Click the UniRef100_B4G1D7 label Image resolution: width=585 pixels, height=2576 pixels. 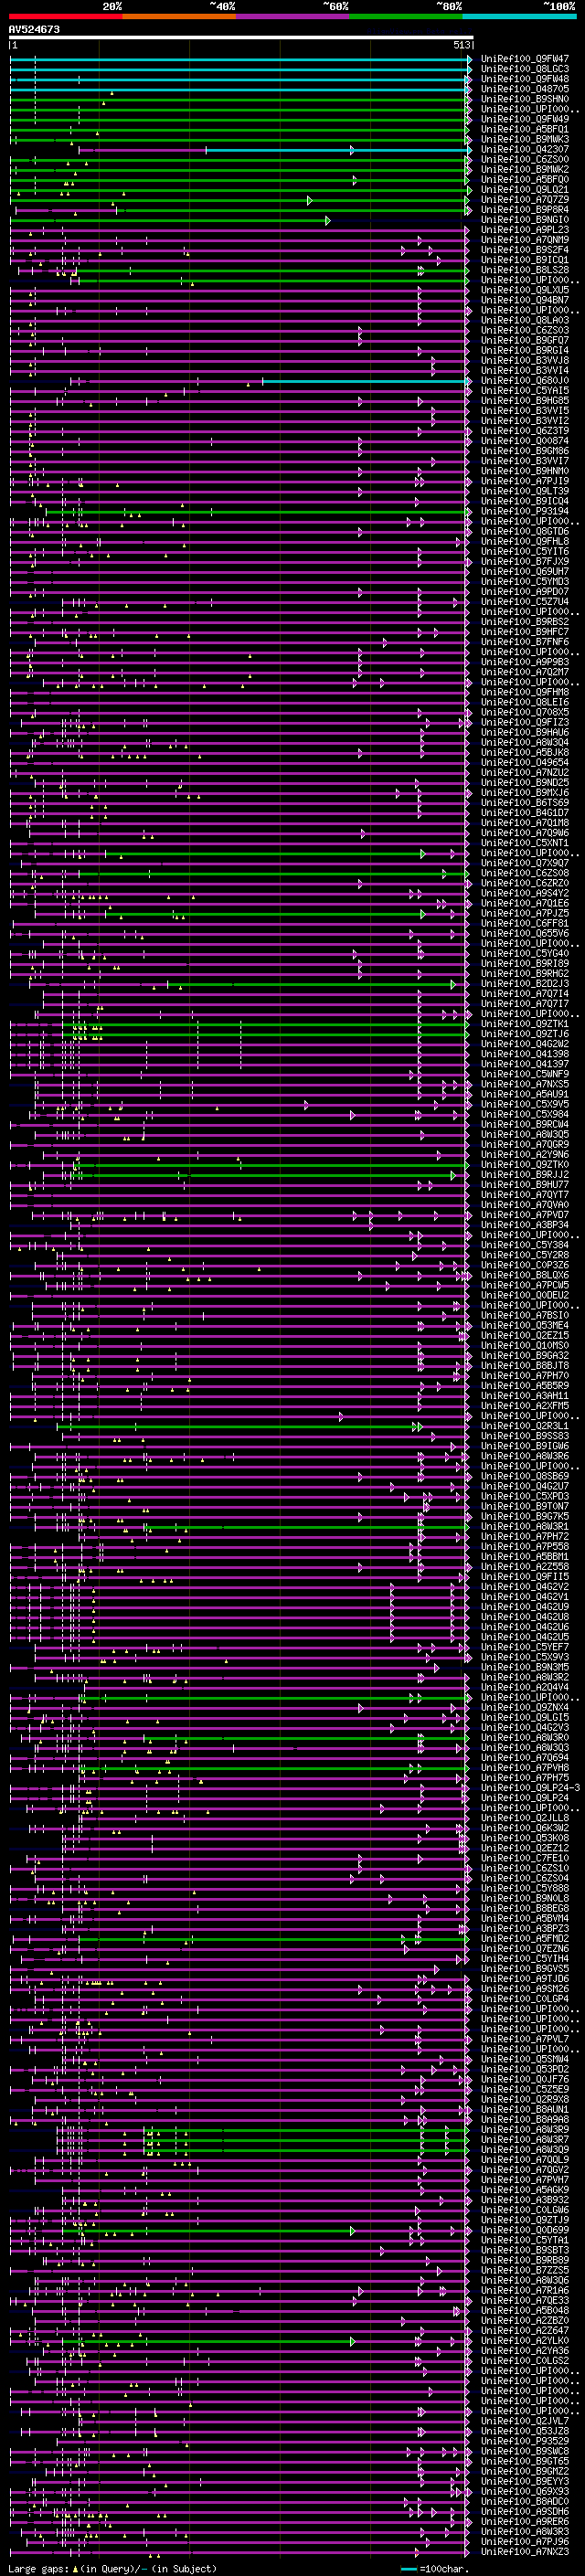[525, 812]
